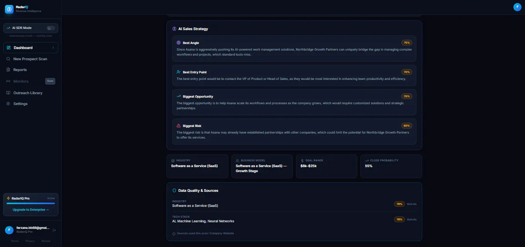Click the Best Entry Point 70% badge

tap(407, 72)
